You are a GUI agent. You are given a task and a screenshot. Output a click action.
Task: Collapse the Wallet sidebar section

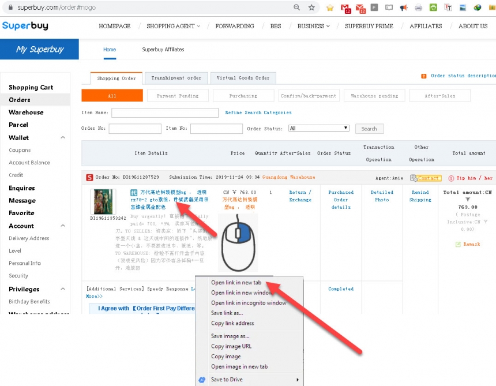point(63,137)
